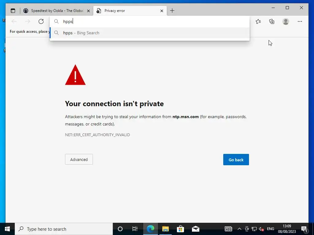Screen dimensions: 314x235
Task: Click the search magnifier in address bar
Action: coord(56,21)
